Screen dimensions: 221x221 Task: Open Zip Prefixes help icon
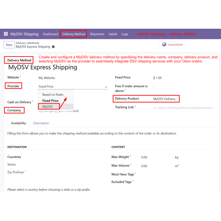[x=25, y=171]
